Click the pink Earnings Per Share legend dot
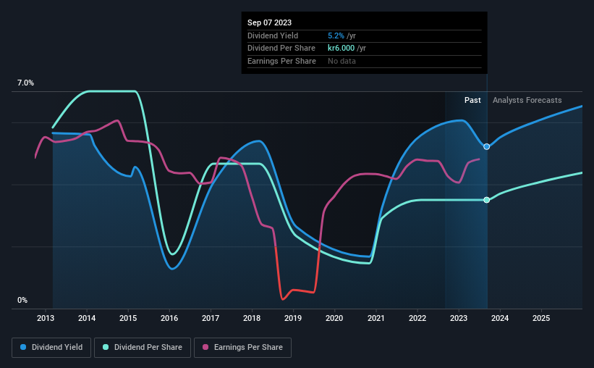This screenshot has height=368, width=594. coord(205,347)
